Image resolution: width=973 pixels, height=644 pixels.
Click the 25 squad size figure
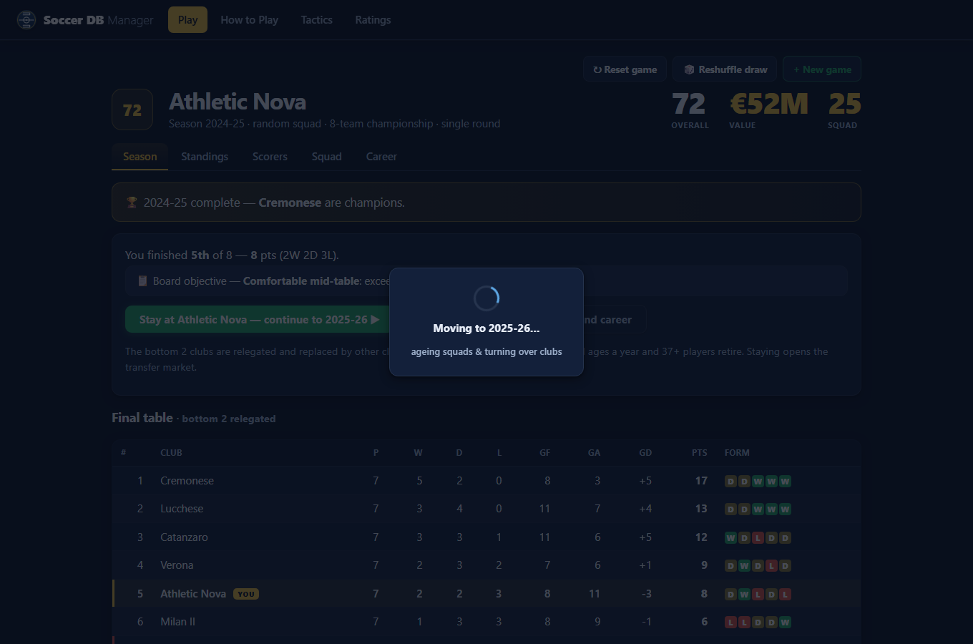[844, 104]
